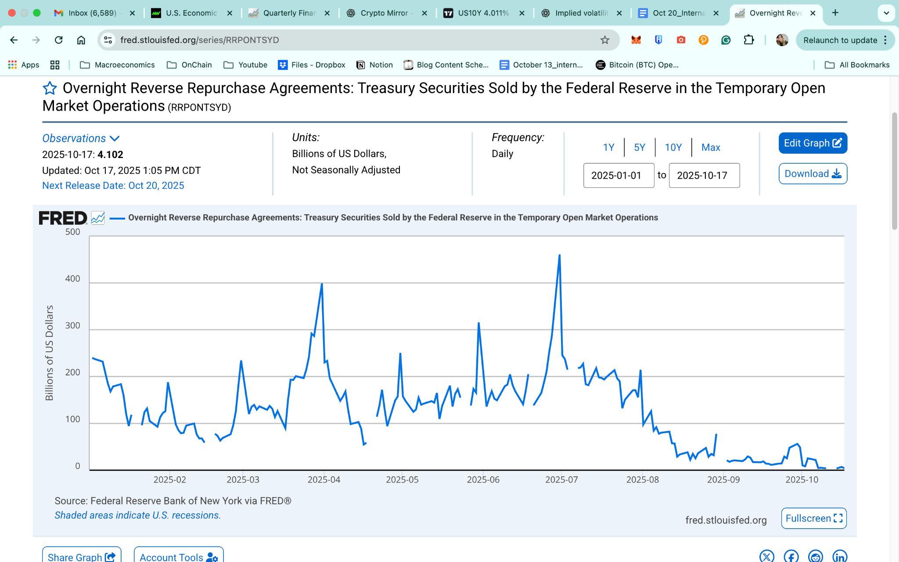The image size is (899, 562).
Task: Switch to the Crypto Mirror tab
Action: 386,13
